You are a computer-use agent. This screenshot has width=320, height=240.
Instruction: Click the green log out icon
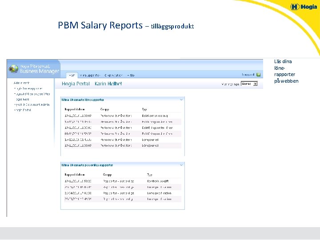258,75
